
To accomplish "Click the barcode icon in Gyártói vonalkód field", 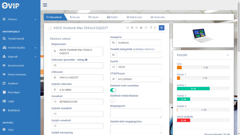I will click(55, 114).
